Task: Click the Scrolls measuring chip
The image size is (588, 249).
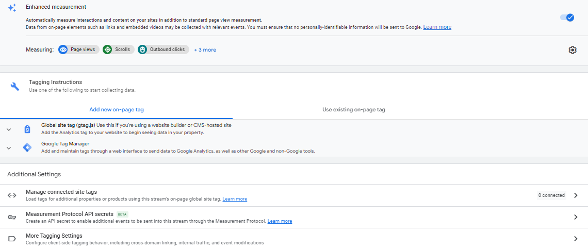Action: click(x=119, y=49)
